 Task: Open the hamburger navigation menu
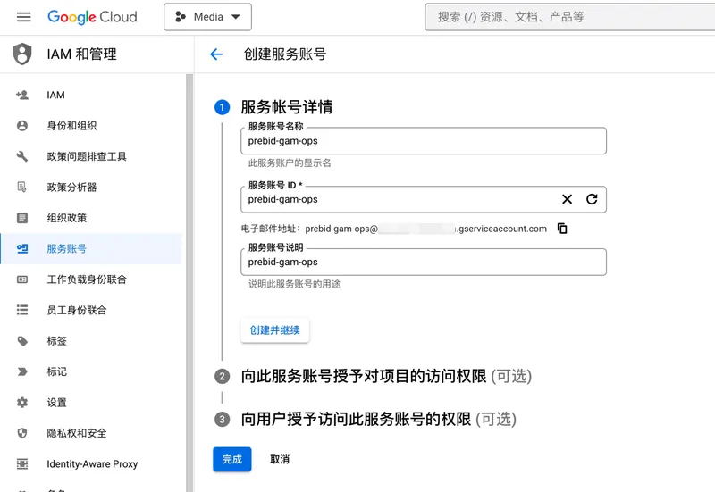(x=24, y=17)
